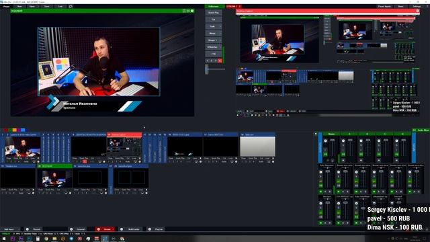Click first window icon on output preview header
Screen dimensions: 430x242
pyautogui.click(x=184, y=11)
